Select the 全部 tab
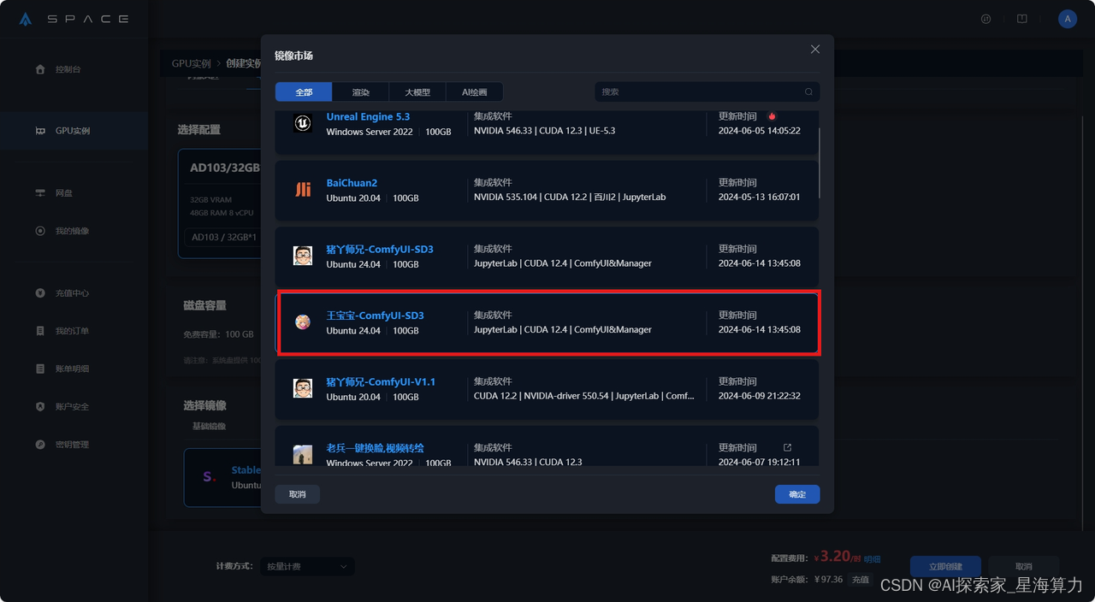 pos(304,92)
